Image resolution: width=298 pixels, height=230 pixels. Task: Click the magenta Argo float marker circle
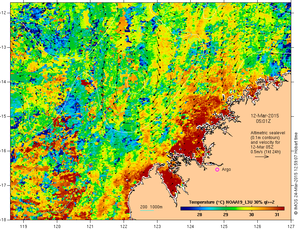click(x=217, y=170)
